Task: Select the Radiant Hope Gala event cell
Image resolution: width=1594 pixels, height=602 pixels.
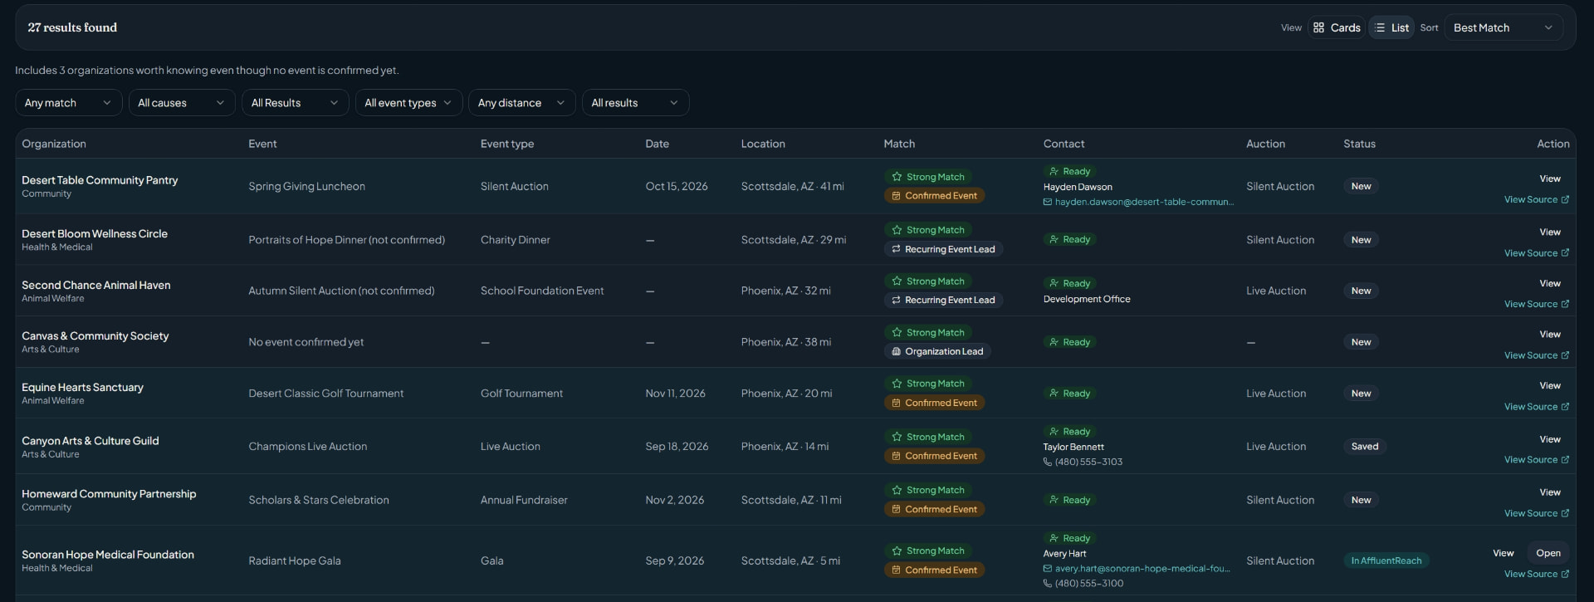Action: [x=295, y=560]
